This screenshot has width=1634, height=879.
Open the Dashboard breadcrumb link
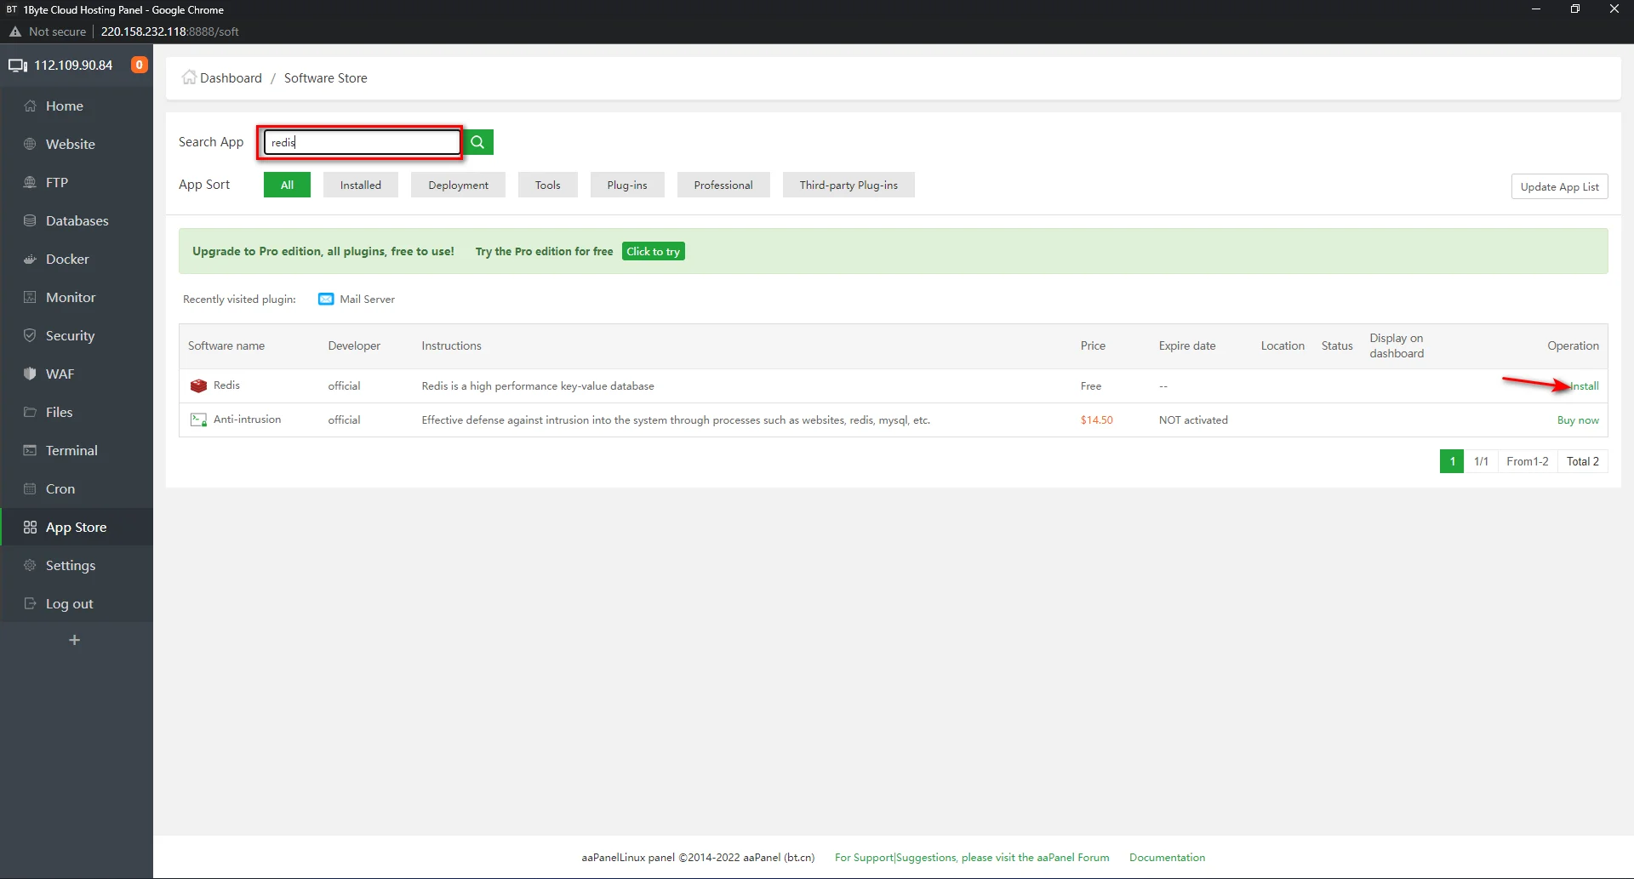[x=231, y=78]
